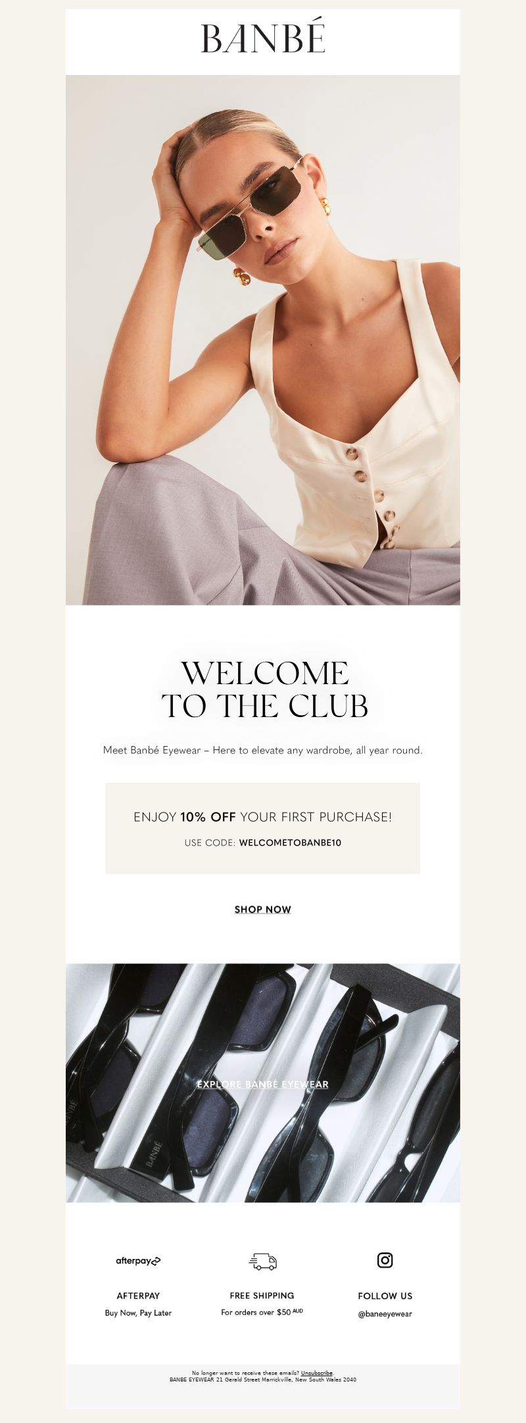This screenshot has width=526, height=1423.
Task: Open the Instagram icon
Action: click(385, 1260)
